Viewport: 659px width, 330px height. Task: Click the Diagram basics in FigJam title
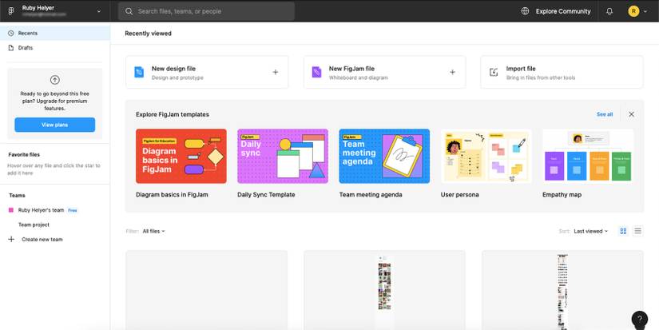click(x=172, y=195)
